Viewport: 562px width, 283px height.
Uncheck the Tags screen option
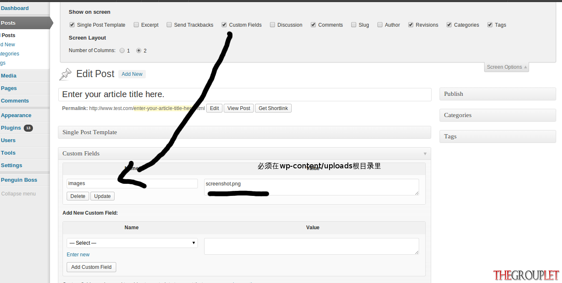click(x=490, y=25)
